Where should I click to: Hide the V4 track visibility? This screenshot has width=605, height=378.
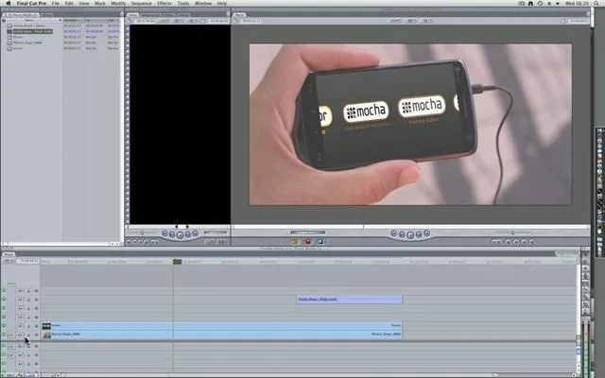click(4, 309)
